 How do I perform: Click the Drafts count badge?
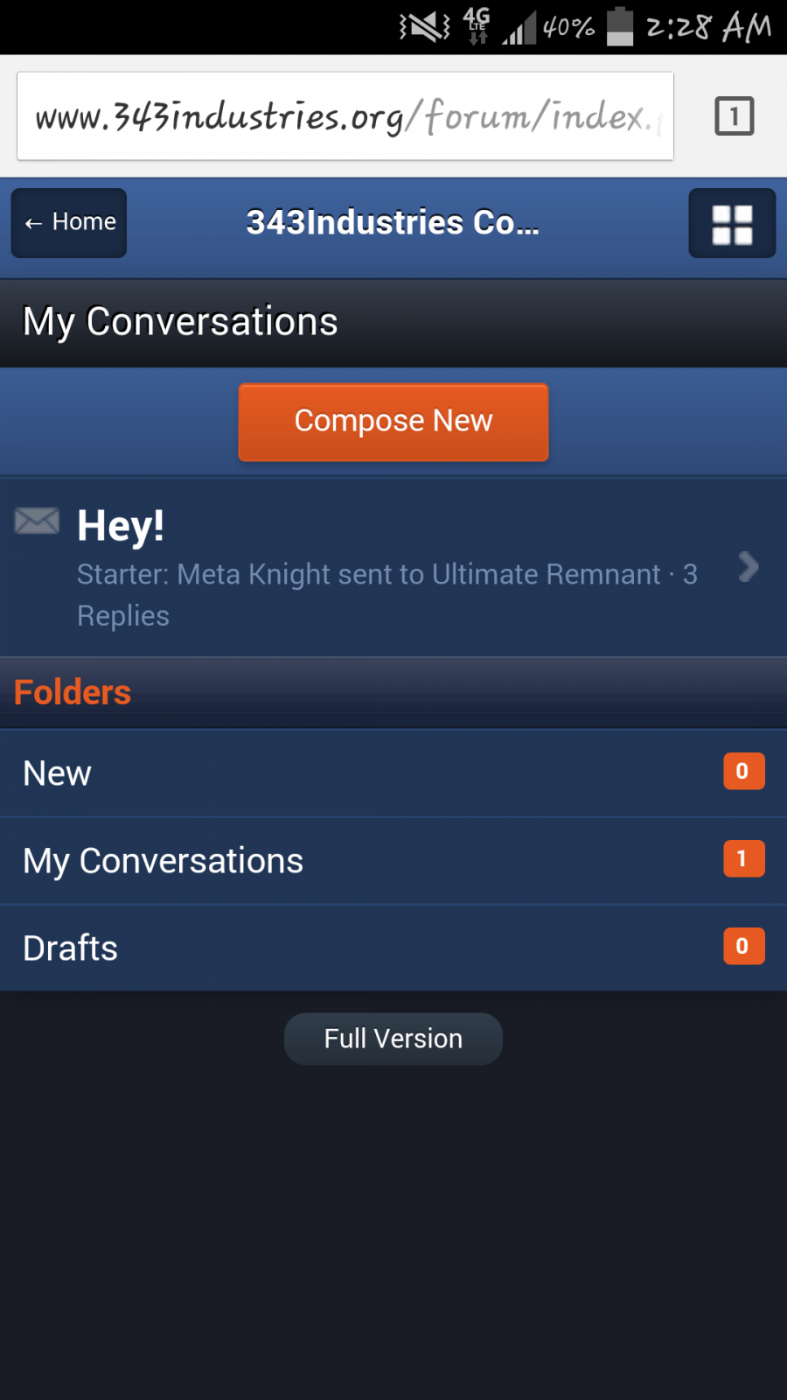tap(743, 947)
